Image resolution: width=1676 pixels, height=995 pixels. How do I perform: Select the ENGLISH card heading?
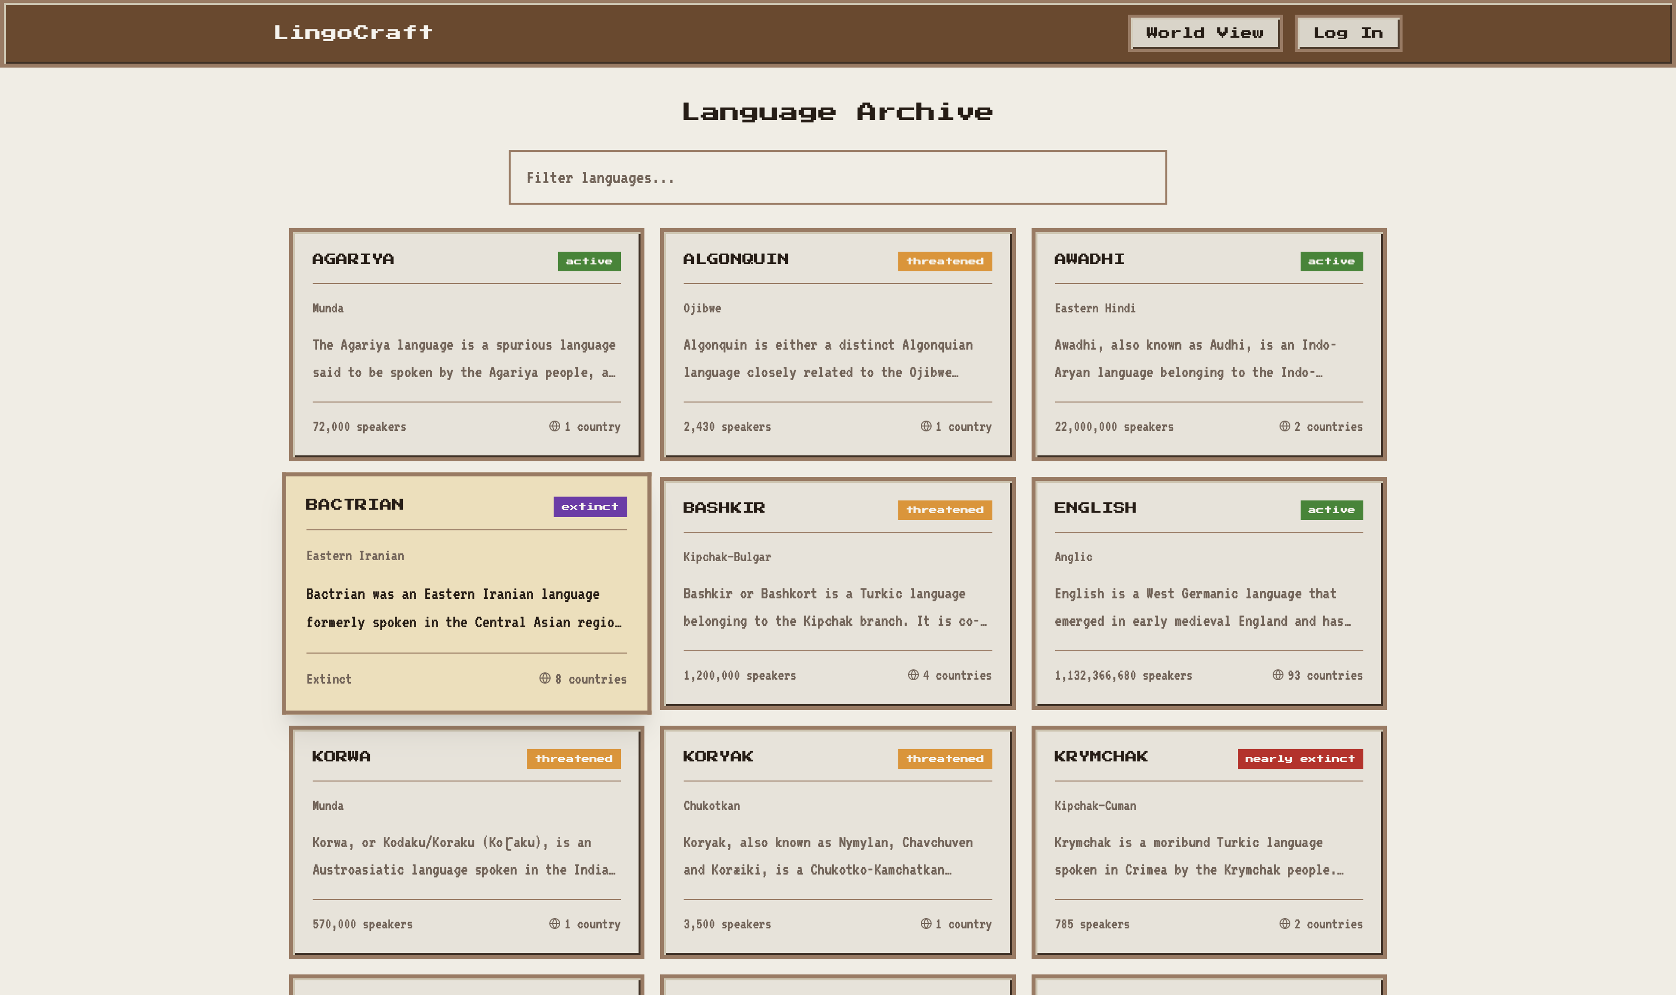coord(1095,508)
